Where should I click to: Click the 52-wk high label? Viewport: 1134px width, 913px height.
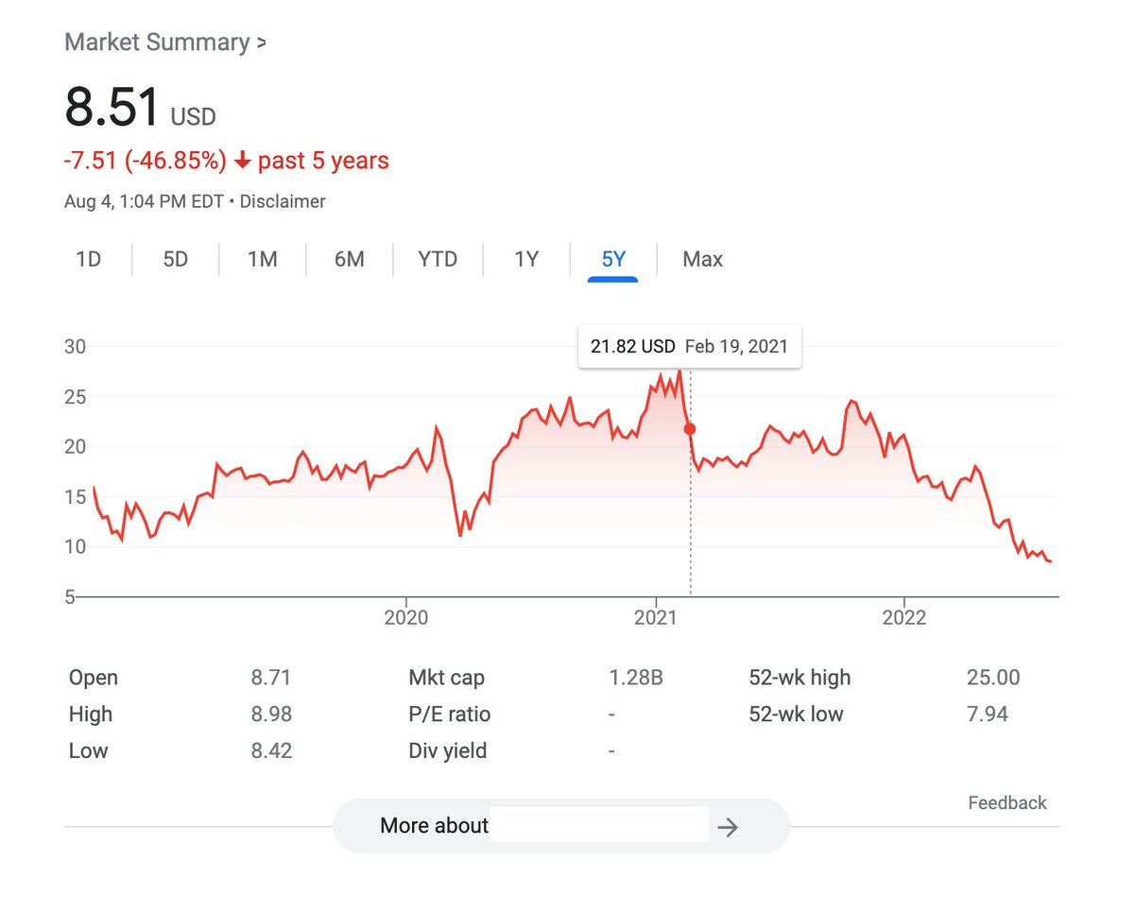[799, 678]
